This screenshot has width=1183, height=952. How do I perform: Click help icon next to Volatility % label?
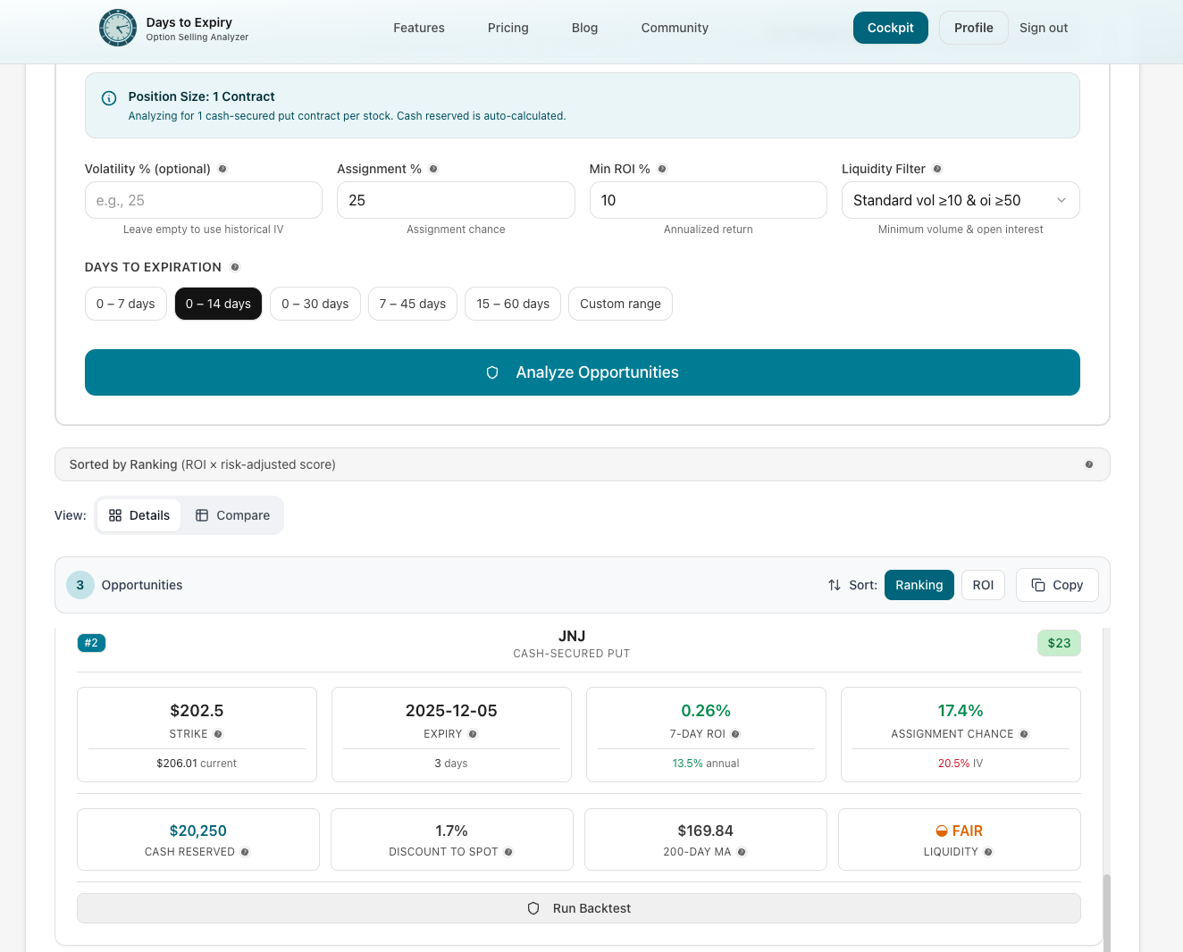(222, 169)
